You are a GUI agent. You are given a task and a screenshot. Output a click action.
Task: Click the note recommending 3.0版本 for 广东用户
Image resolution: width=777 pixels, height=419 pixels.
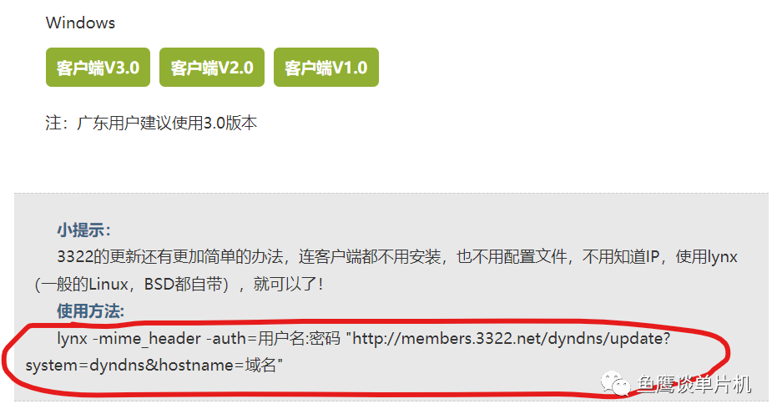pyautogui.click(x=151, y=123)
